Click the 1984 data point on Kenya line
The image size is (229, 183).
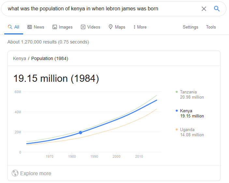pyautogui.click(x=80, y=132)
